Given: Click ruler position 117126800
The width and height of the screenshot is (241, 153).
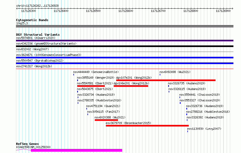Looking at the screenshot, I should [x=191, y=11].
